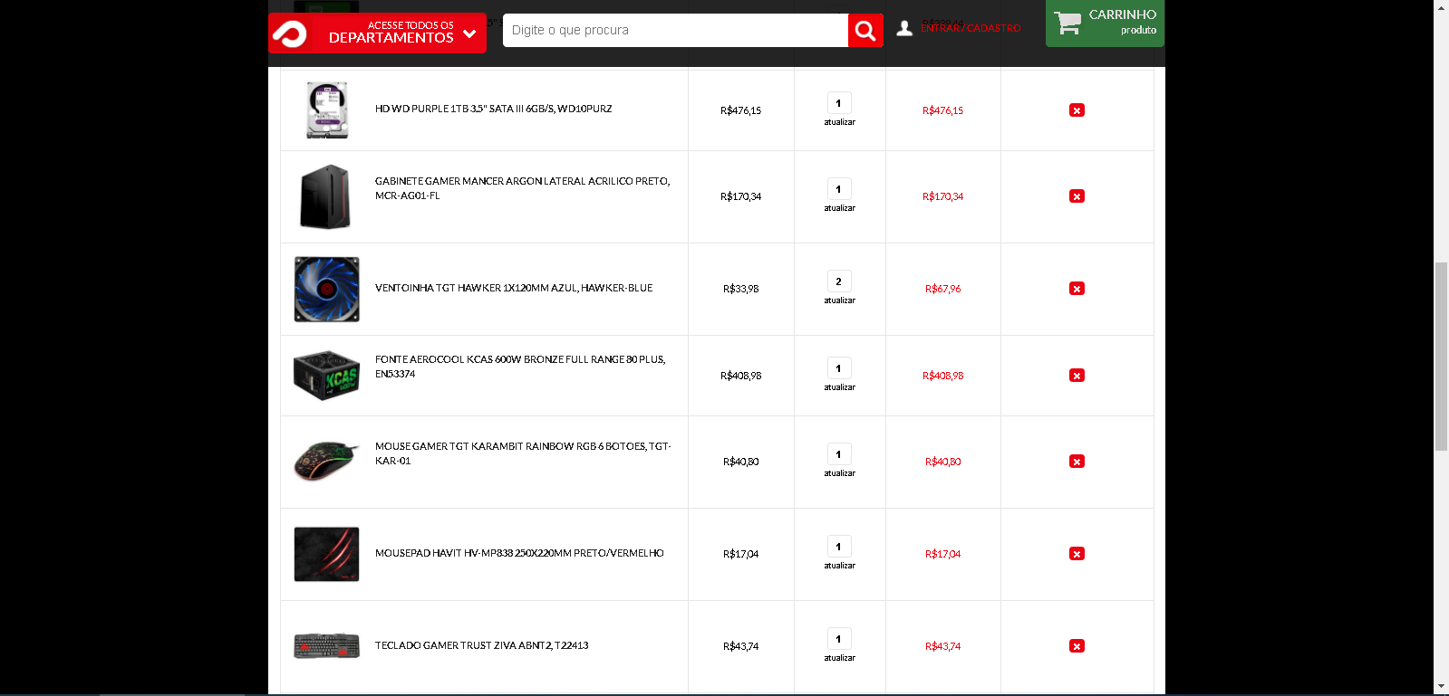Click the red R$408,98 subtotal
Viewport: 1449px width, 696px height.
coord(942,376)
